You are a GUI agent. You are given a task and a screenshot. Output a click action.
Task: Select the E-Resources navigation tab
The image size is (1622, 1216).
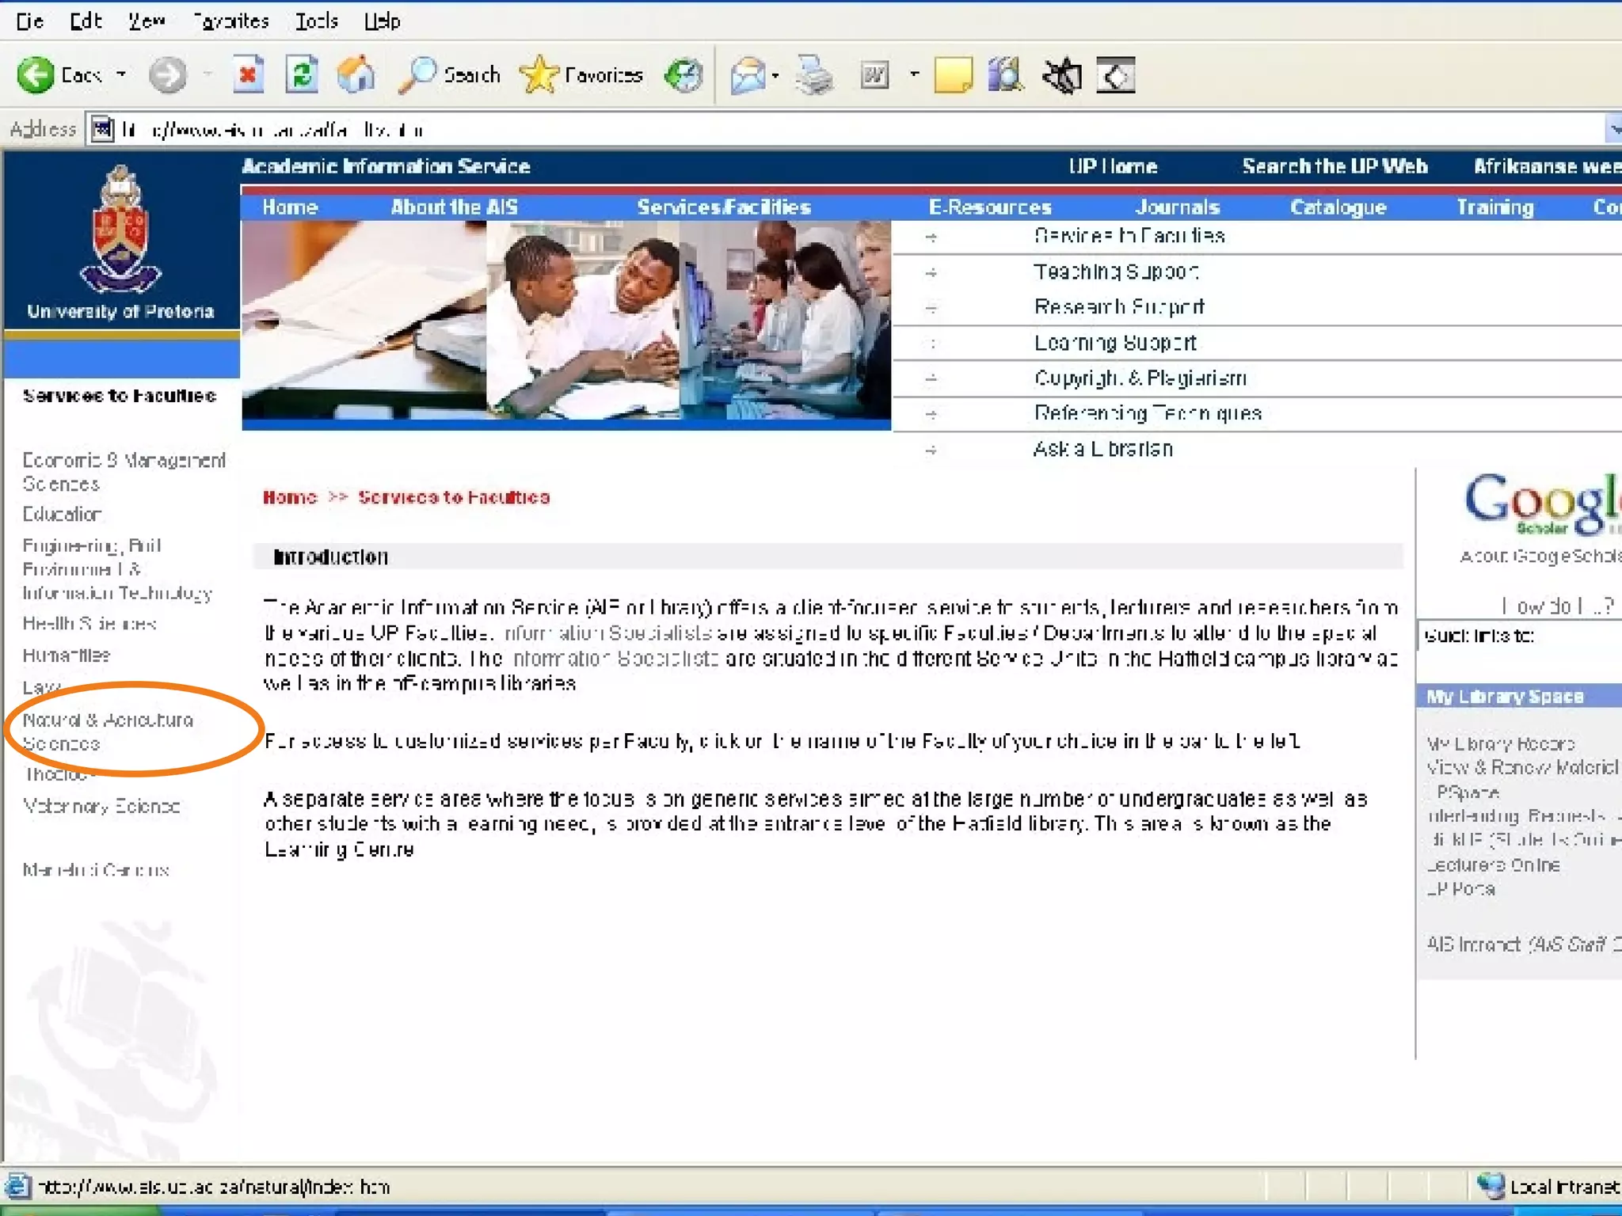click(x=989, y=207)
